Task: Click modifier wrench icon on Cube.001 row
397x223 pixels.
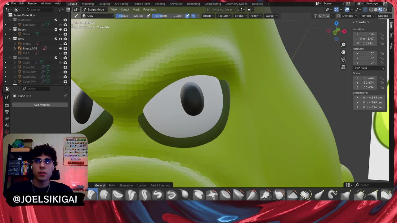Action: (43, 67)
